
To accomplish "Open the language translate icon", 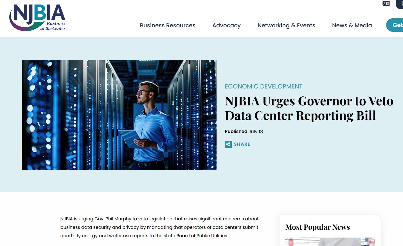I will [x=386, y=3].
